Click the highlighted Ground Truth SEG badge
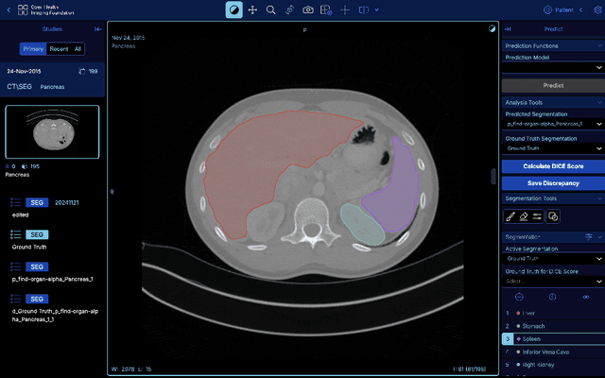The image size is (605, 378). (37, 234)
